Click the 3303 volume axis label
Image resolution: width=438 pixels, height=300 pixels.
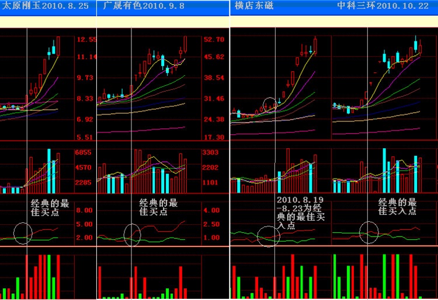coord(210,152)
